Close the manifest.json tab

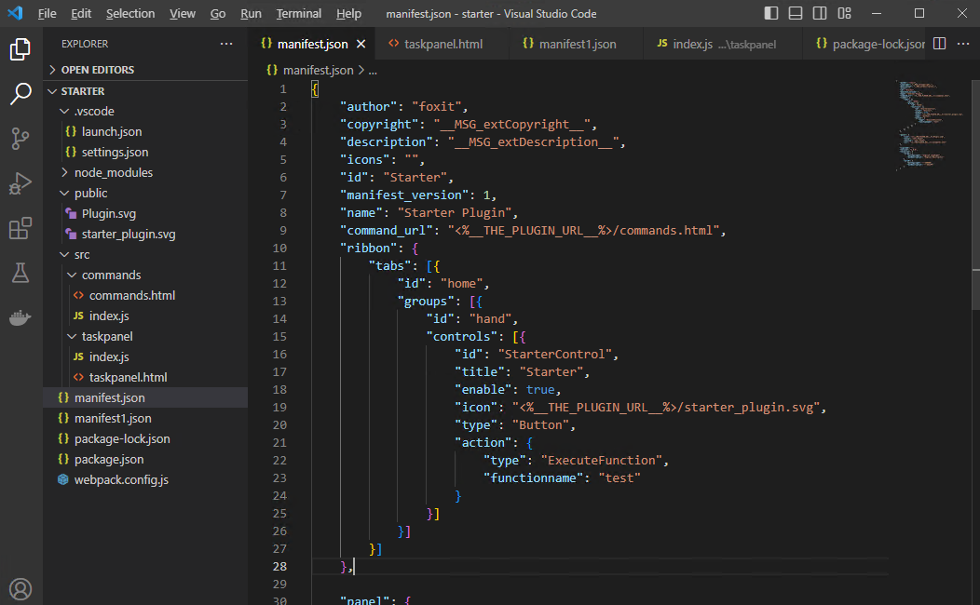361,44
